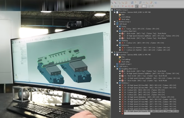Select operation 23 - 2D High Speed Area Mill
This screenshot has height=118, width=184.
click(x=150, y=109)
